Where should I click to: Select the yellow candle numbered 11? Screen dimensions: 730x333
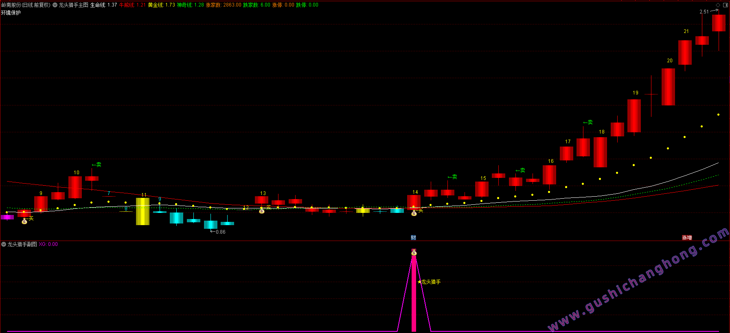(142, 211)
